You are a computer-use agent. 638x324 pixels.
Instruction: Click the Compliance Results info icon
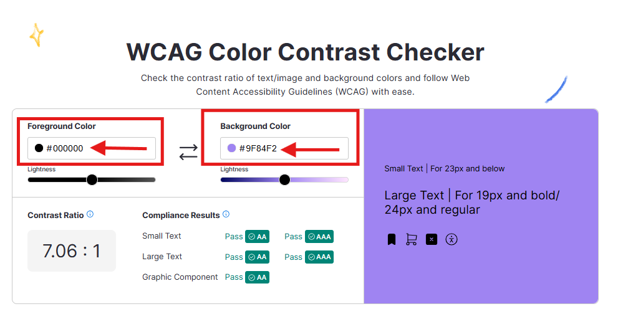point(226,214)
